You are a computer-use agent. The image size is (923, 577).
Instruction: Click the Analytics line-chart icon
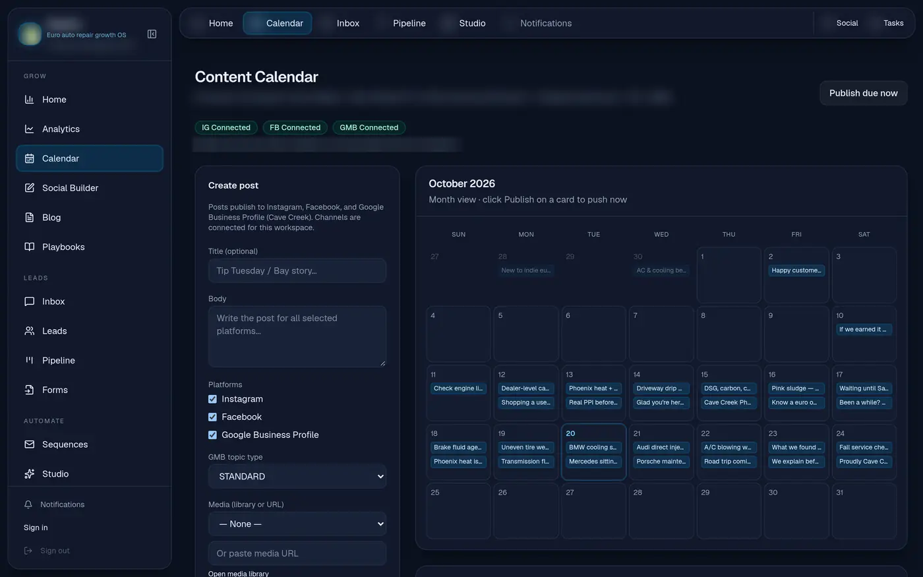[29, 129]
